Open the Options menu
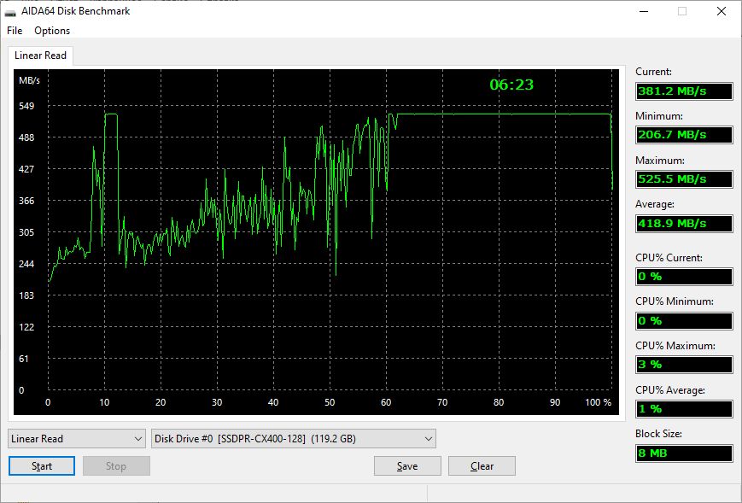 [52, 31]
